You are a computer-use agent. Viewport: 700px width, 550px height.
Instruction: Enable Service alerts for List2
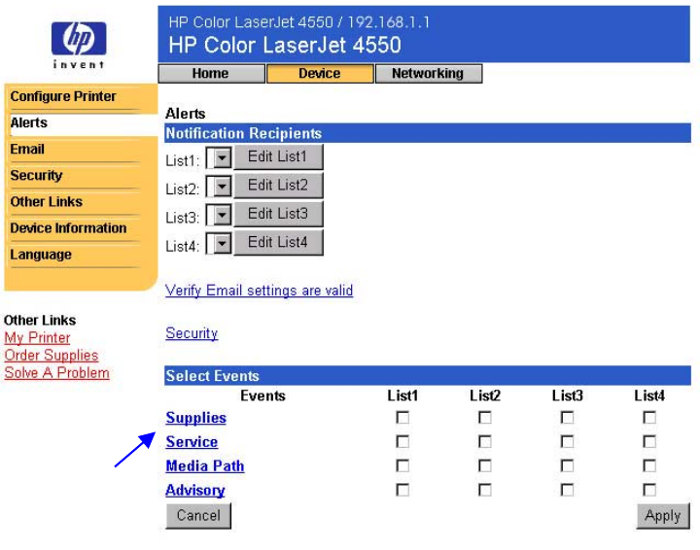click(485, 441)
